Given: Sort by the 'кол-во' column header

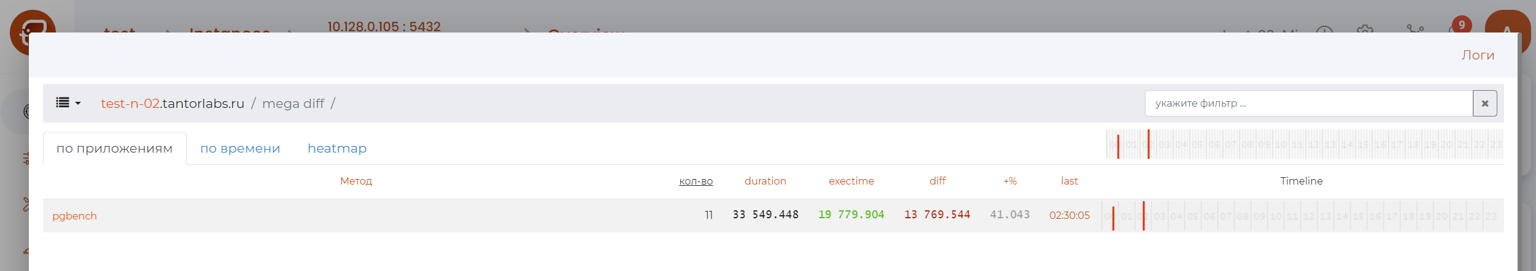Looking at the screenshot, I should point(696,181).
